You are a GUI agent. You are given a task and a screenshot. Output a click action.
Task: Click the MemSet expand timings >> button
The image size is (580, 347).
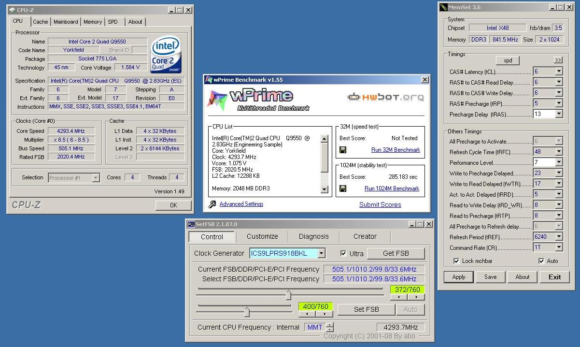click(558, 60)
